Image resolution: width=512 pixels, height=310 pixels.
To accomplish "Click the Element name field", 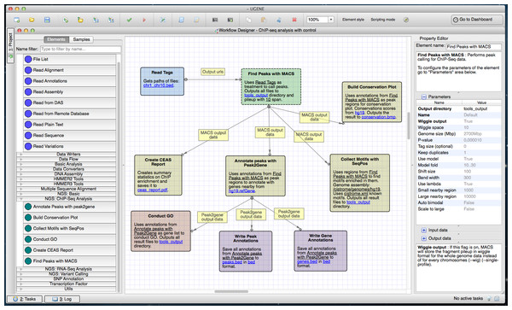I will (x=474, y=47).
